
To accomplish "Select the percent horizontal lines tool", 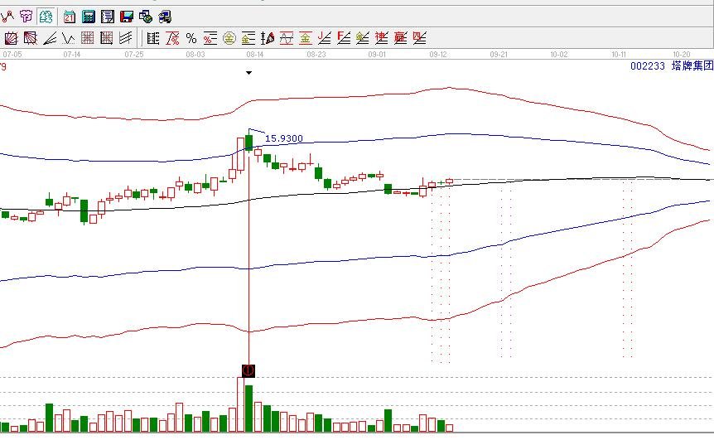I will (x=210, y=38).
